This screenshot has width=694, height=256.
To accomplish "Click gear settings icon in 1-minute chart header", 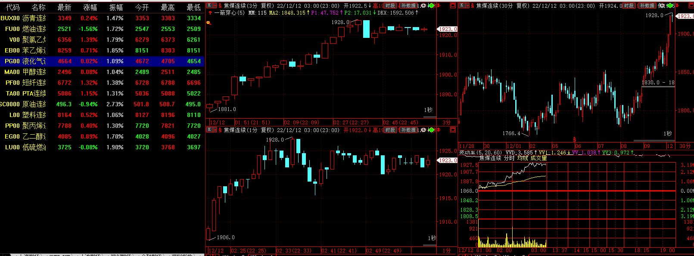I will (423, 130).
